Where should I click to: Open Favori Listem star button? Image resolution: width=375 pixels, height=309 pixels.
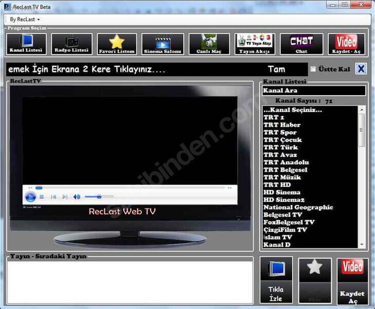coord(117,44)
